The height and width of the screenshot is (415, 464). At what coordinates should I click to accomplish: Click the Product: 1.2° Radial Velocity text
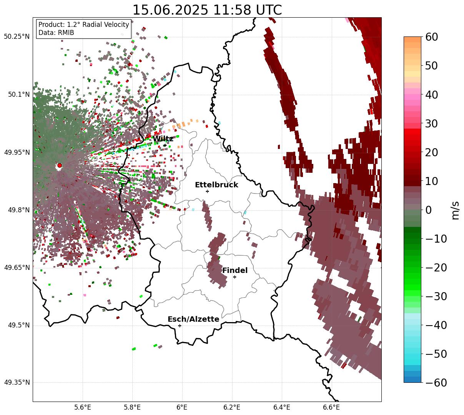pos(84,25)
